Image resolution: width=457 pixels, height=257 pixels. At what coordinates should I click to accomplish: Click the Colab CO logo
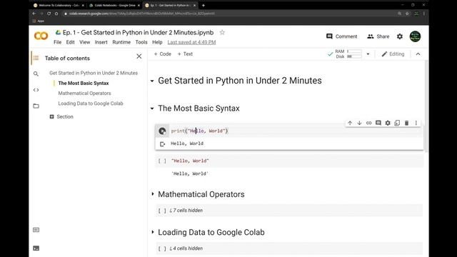pyautogui.click(x=41, y=36)
